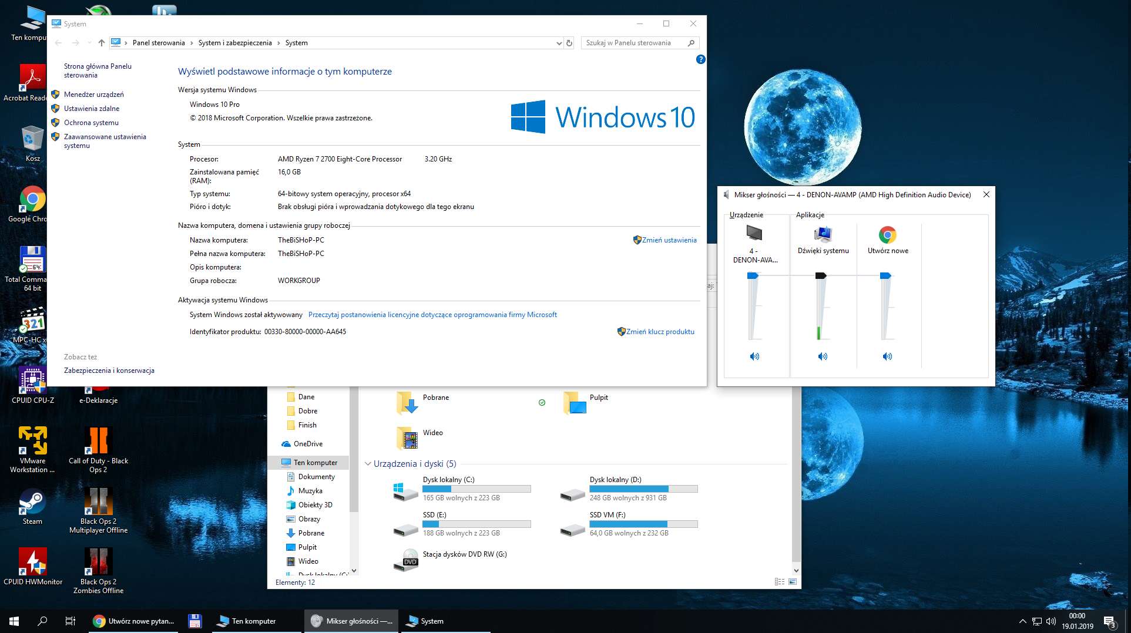This screenshot has width=1131, height=633.
Task: Open taskbar search
Action: coord(42,621)
